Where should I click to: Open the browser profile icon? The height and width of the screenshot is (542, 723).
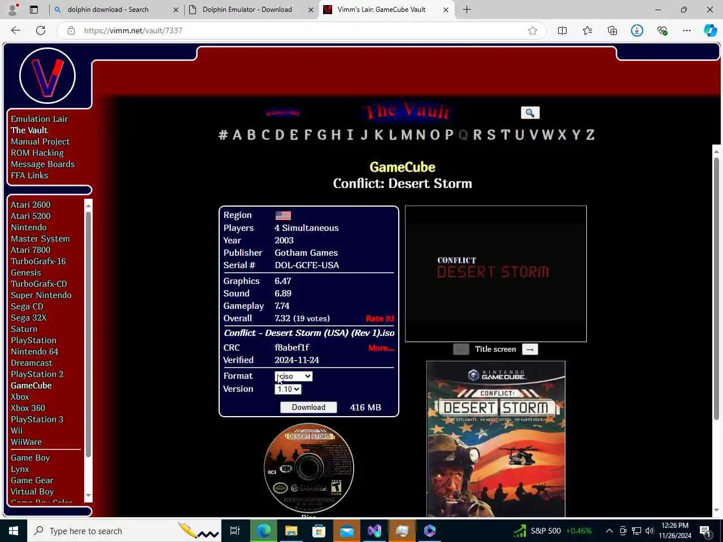pos(12,10)
